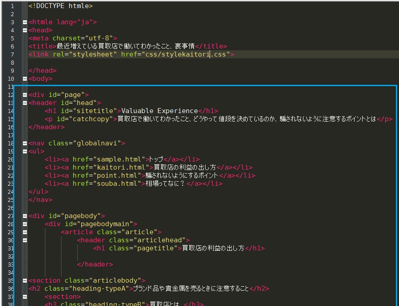Click the Valuable Experience heading text
The width and height of the screenshot is (399, 306).
click(x=160, y=110)
